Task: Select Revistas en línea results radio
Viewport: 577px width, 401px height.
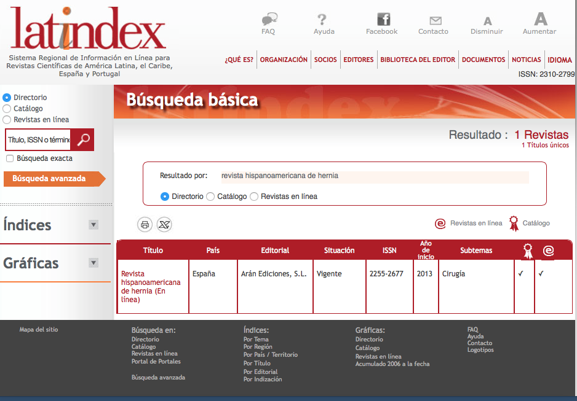Action: tap(254, 197)
